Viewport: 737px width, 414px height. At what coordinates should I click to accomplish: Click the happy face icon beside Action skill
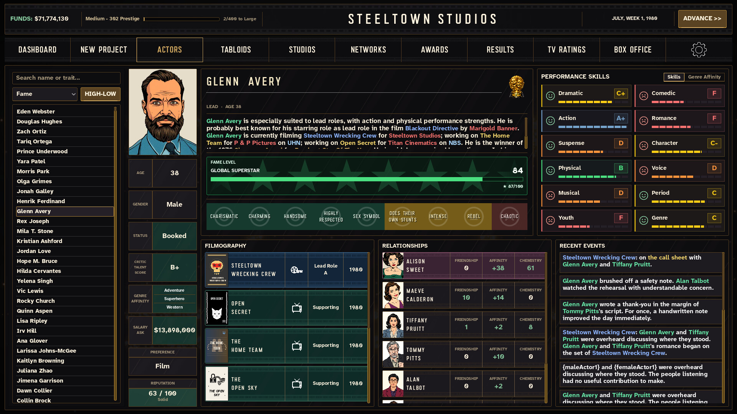[550, 121]
